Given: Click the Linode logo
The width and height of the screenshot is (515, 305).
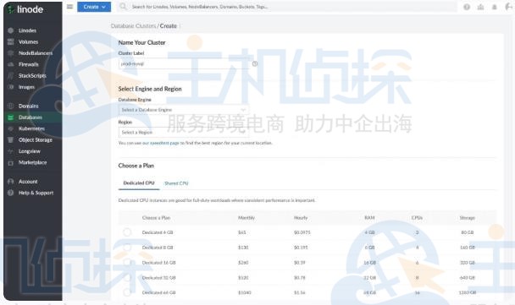Looking at the screenshot, I should [25, 9].
